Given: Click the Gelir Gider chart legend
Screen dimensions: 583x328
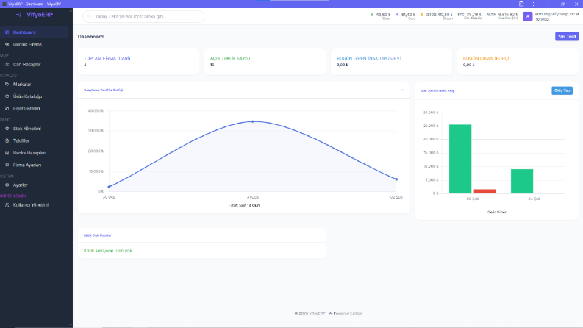Looking at the screenshot, I should (497, 212).
